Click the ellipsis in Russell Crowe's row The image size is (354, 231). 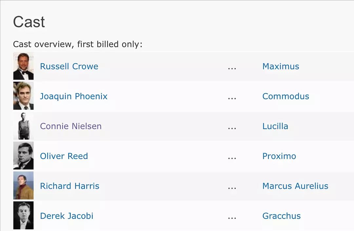click(232, 68)
